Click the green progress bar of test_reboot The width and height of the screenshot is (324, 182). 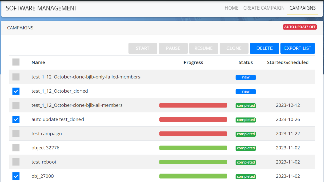193,162
